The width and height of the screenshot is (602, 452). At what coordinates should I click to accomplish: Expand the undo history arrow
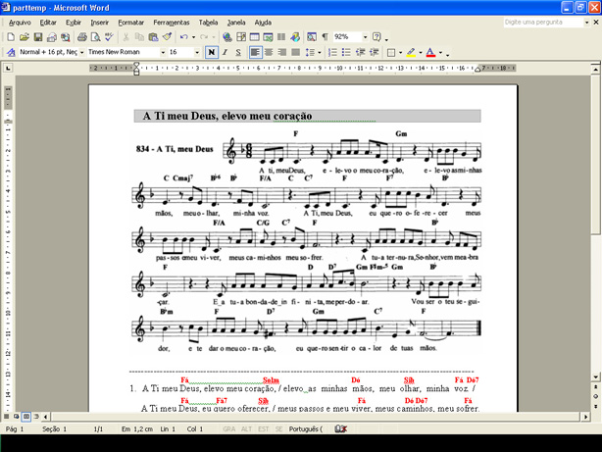coord(193,37)
